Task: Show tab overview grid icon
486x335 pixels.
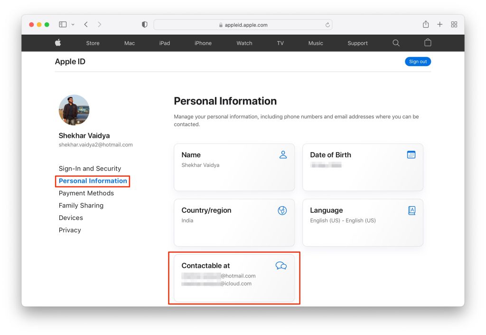Action: pyautogui.click(x=454, y=25)
